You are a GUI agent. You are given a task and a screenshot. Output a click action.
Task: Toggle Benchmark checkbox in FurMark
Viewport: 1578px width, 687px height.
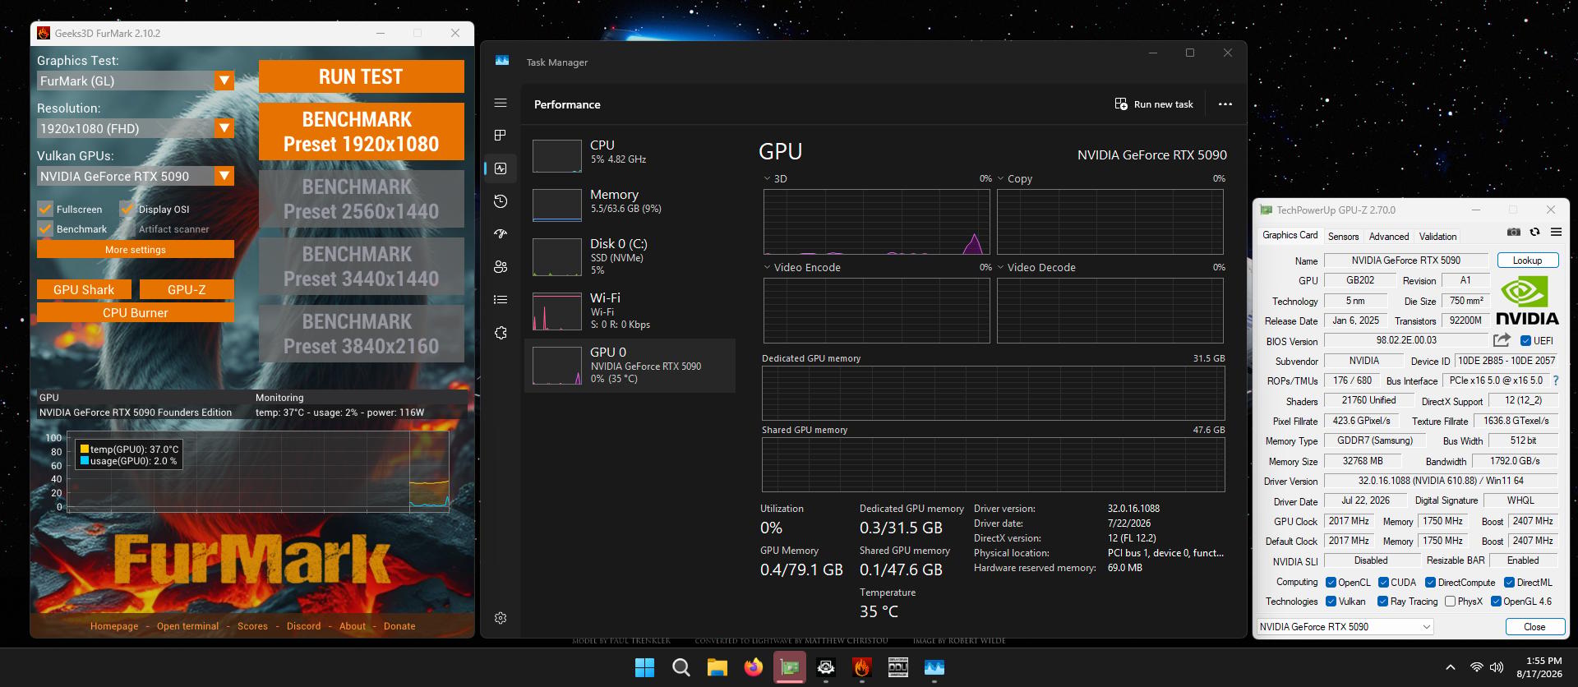coord(45,228)
